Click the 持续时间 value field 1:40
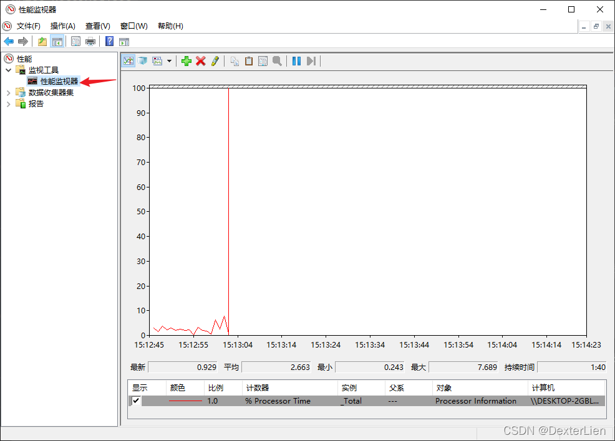Image resolution: width=615 pixels, height=441 pixels. pos(572,367)
